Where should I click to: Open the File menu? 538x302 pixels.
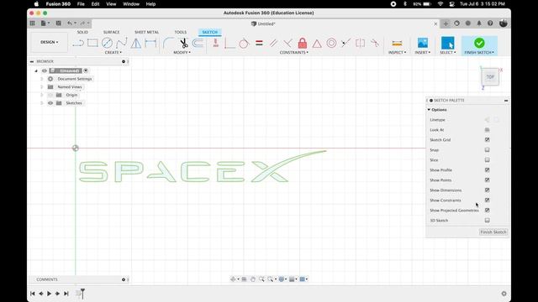coord(81,4)
